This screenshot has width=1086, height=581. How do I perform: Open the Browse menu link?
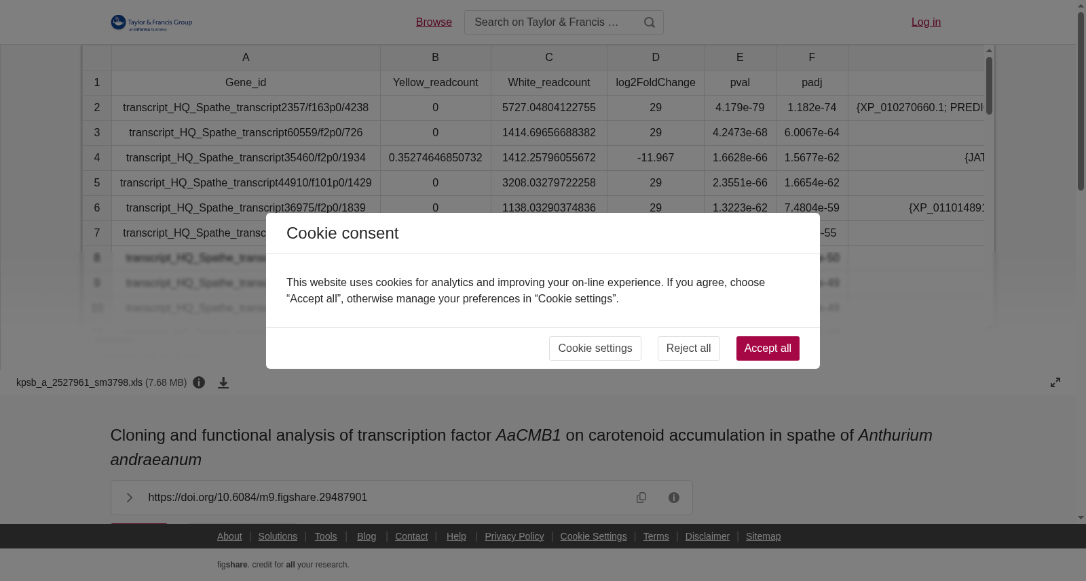pyautogui.click(x=434, y=22)
